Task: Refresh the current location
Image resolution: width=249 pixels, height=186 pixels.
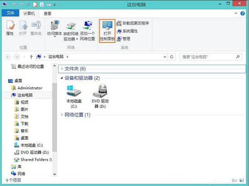Action: tap(172, 57)
